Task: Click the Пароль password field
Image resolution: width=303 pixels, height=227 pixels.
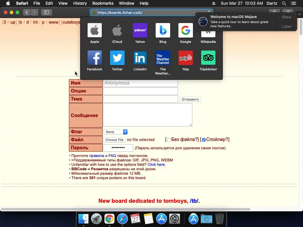Action: (118, 148)
